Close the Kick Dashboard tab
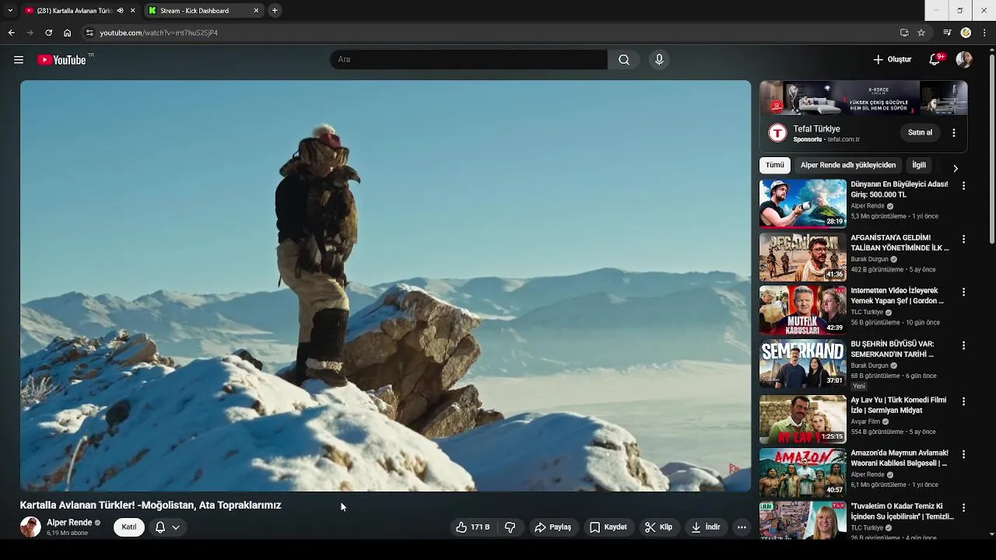 [x=256, y=11]
